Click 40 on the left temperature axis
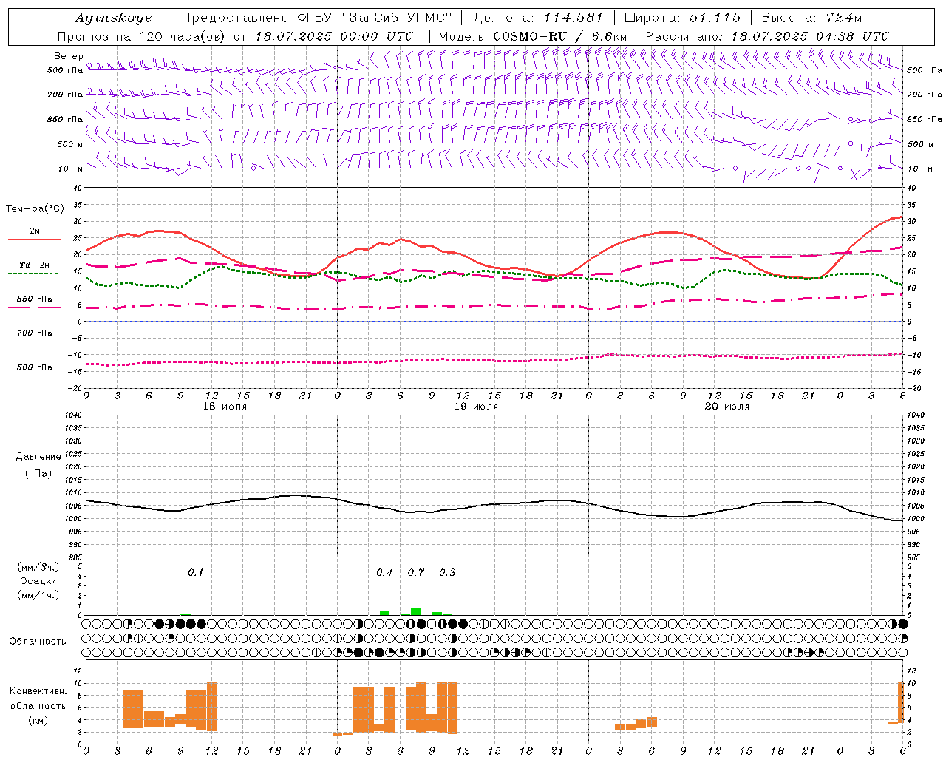Image resolution: width=946 pixels, height=757 pixels. click(78, 188)
